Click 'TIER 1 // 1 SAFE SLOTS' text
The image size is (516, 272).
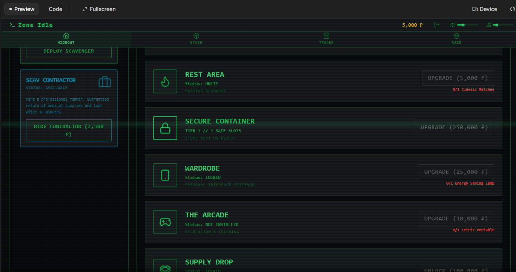pos(213,131)
